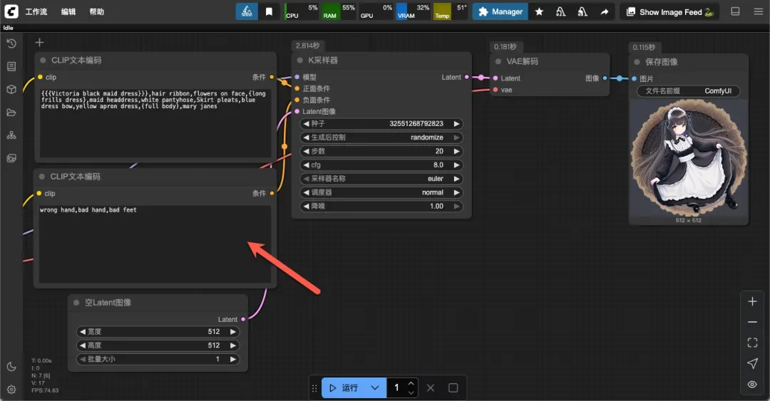The image size is (770, 401).
Task: Click the Latent output dot of K采样器
Action: [x=466, y=77]
